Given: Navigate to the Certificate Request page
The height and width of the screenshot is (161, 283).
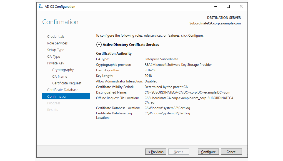Looking at the screenshot, I should (67, 83).
